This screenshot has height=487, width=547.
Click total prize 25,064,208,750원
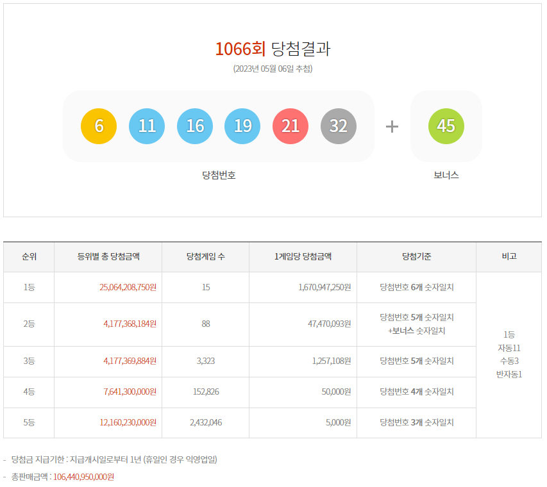click(x=128, y=287)
